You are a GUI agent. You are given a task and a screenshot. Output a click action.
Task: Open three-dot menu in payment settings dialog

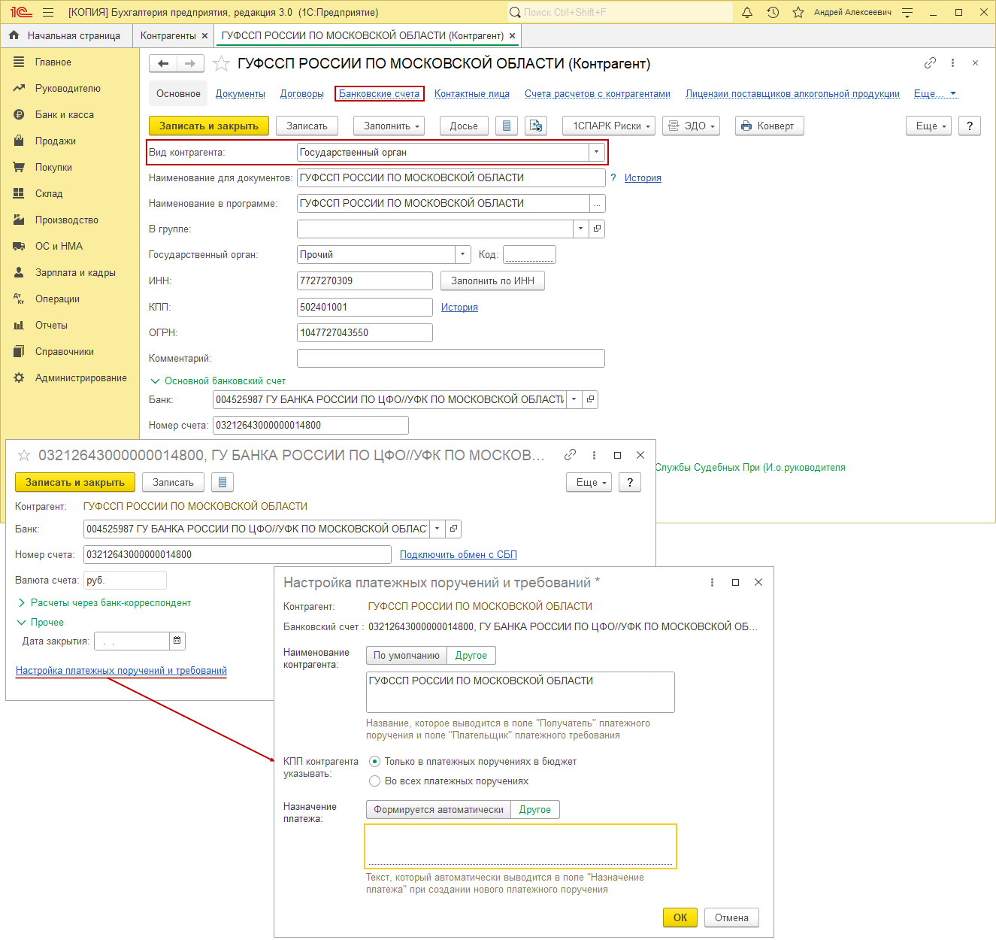[x=712, y=582]
